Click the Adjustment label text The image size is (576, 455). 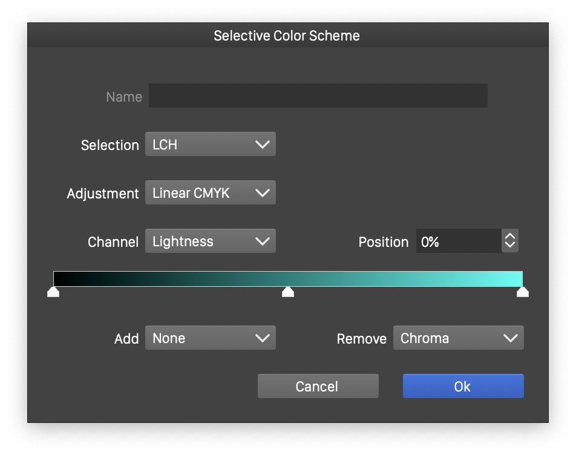[x=103, y=194]
